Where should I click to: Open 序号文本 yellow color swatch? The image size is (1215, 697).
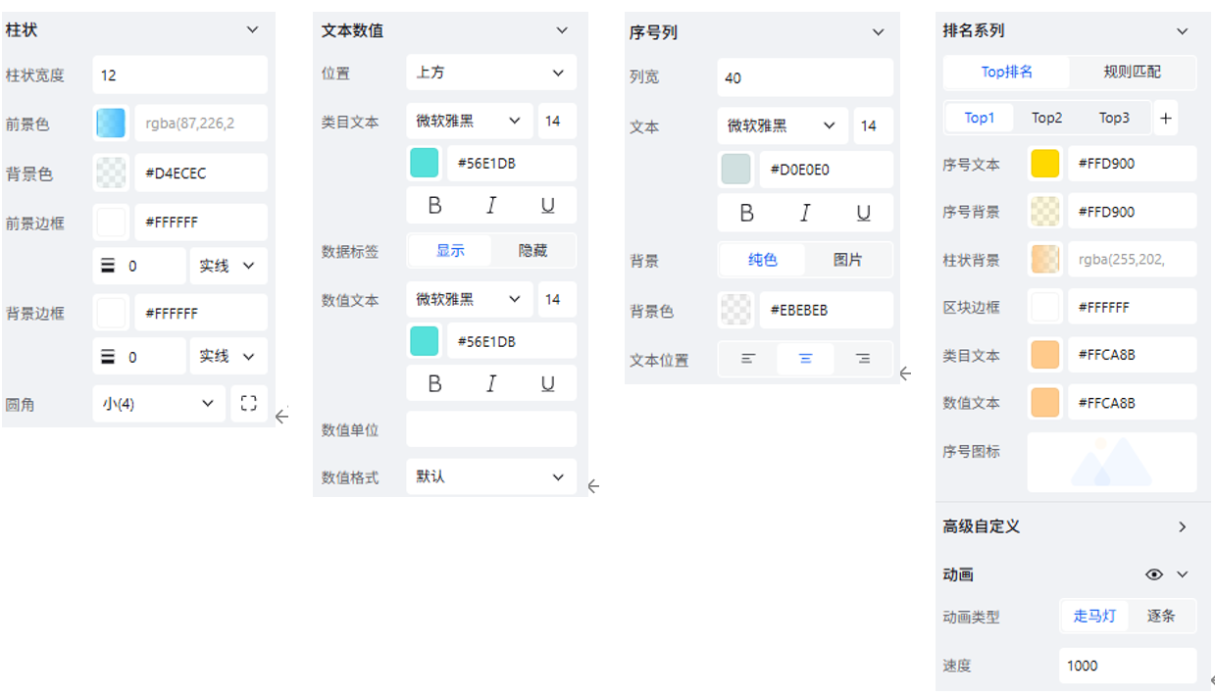point(1045,164)
